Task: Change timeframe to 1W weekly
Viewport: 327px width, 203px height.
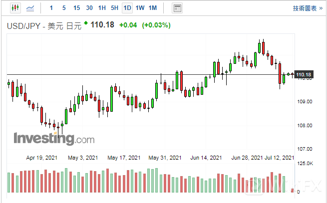Action: coord(140,8)
